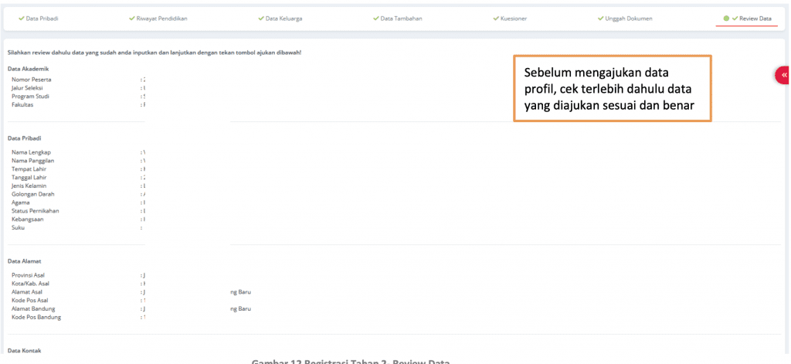Open the Riwayat Pendidikan tab

click(x=162, y=18)
